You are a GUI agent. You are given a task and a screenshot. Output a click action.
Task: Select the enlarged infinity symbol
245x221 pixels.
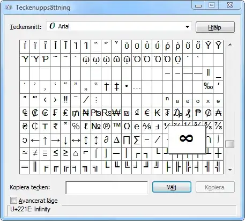click(x=187, y=139)
